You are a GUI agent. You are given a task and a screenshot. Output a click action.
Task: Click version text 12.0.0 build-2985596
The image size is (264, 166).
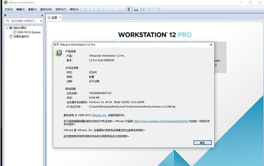[102, 60]
